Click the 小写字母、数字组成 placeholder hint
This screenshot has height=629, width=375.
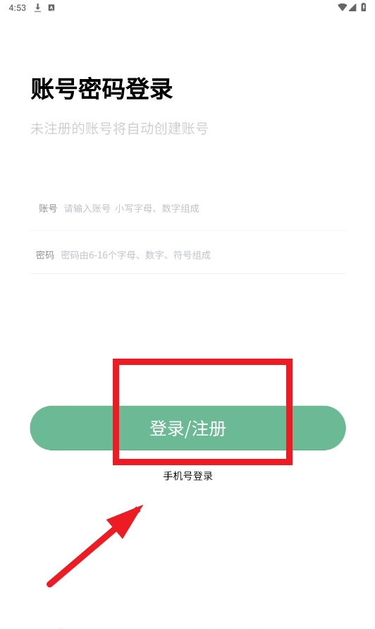(157, 208)
